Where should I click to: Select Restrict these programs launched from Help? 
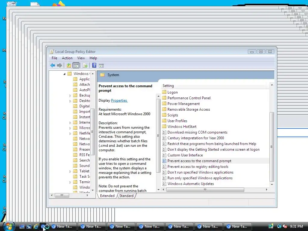pyautogui.click(x=209, y=144)
